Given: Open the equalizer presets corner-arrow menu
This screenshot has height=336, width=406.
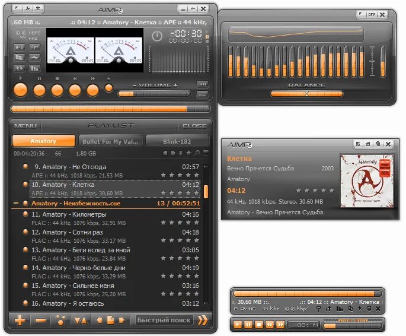Looking at the screenshot, I should 360,14.
